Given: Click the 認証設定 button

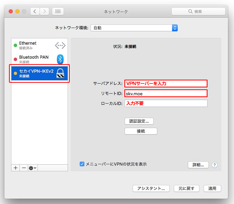Looking at the screenshot, I should pos(139,121).
